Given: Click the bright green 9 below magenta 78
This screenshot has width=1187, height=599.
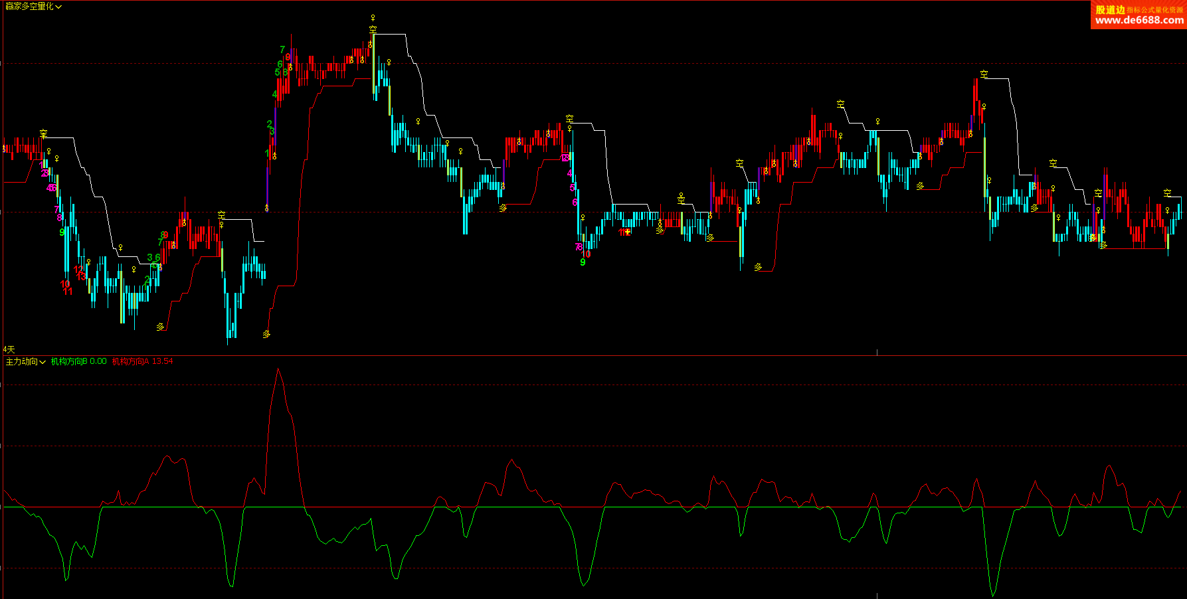Looking at the screenshot, I should click(x=583, y=262).
